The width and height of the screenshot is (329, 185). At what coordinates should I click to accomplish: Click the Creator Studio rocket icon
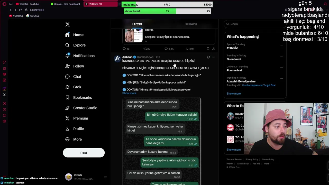(x=67, y=108)
